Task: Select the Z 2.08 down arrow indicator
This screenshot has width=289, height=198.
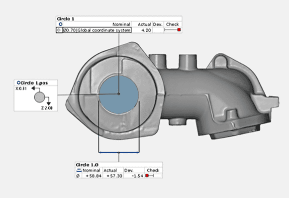Action: point(48,103)
